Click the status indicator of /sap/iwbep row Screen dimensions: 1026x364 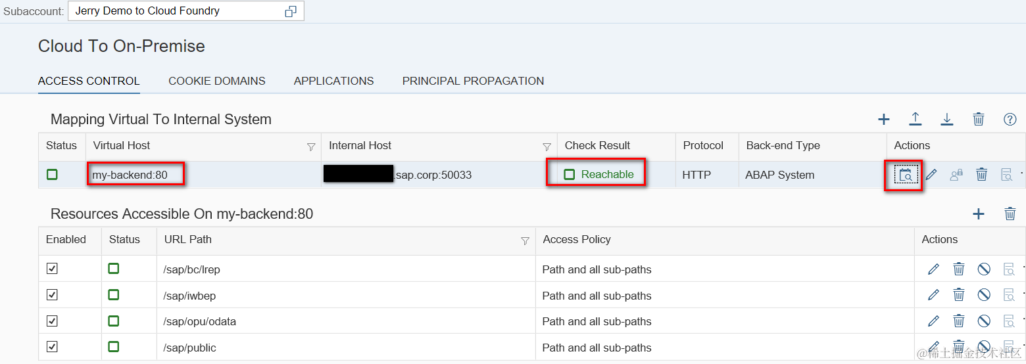(114, 294)
